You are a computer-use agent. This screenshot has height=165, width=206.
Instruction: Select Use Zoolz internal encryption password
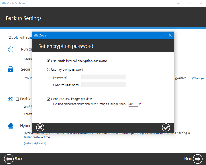(x=77, y=61)
